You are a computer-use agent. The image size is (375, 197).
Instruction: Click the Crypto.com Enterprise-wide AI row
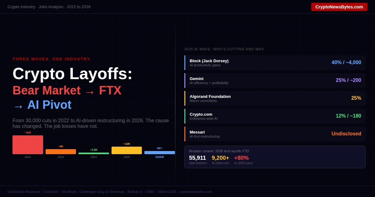click(275, 116)
